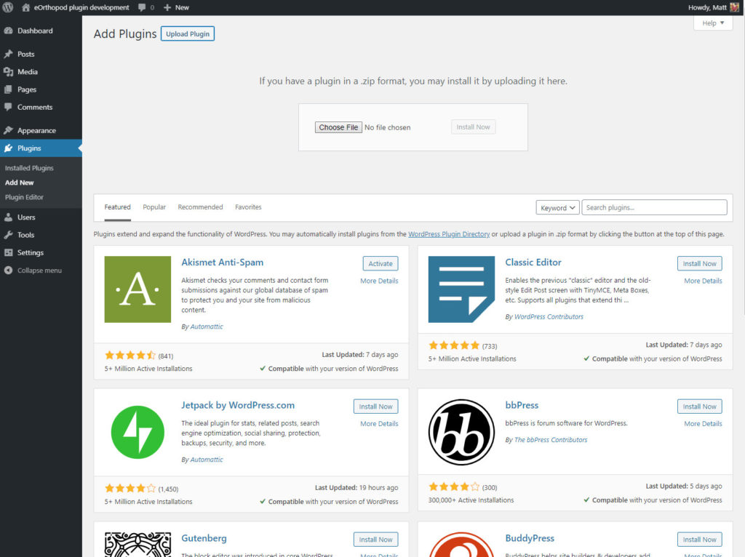Select Add New submenu item
This screenshot has width=745, height=557.
(19, 183)
